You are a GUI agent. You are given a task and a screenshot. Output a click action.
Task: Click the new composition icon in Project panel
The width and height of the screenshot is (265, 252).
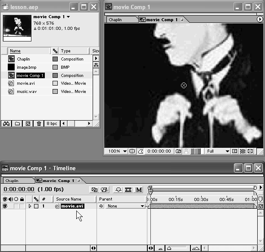(28, 124)
